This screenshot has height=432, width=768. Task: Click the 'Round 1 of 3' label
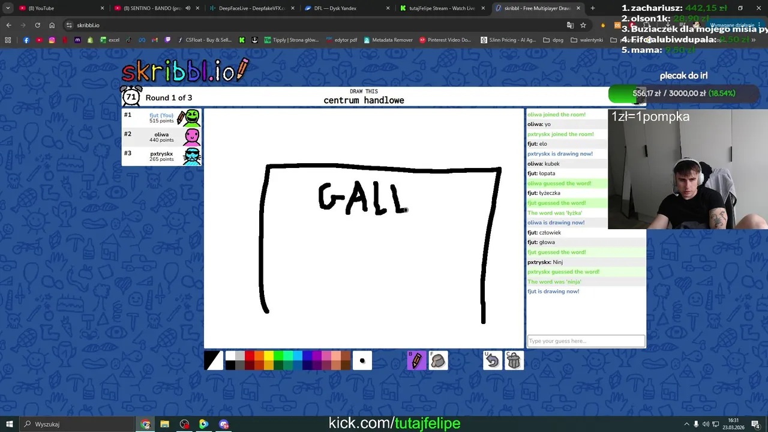pyautogui.click(x=169, y=98)
